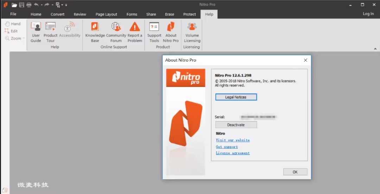This screenshot has width=380, height=194.
Task: Visit the Community Forum
Action: [116, 32]
